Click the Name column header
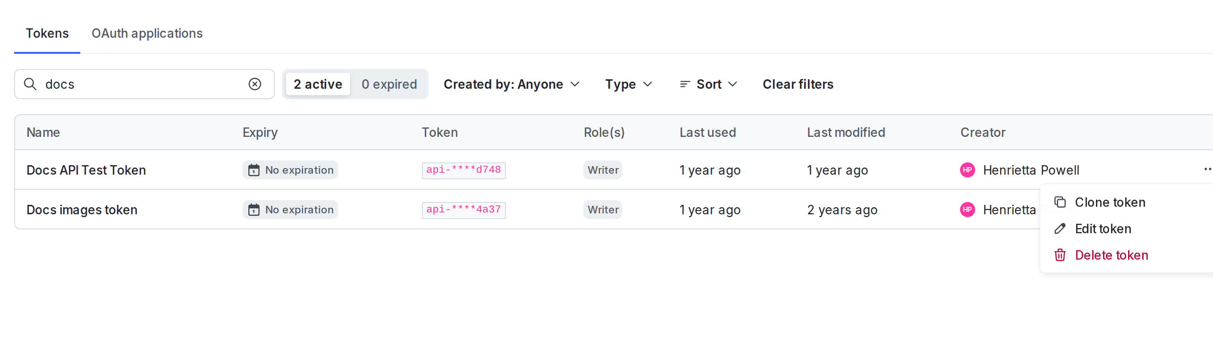This screenshot has height=337, width=1213. pyautogui.click(x=43, y=132)
